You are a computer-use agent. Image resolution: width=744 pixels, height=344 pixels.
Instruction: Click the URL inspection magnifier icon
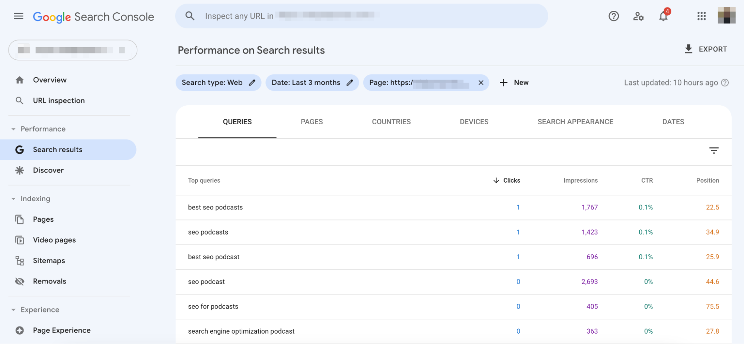[x=19, y=100]
